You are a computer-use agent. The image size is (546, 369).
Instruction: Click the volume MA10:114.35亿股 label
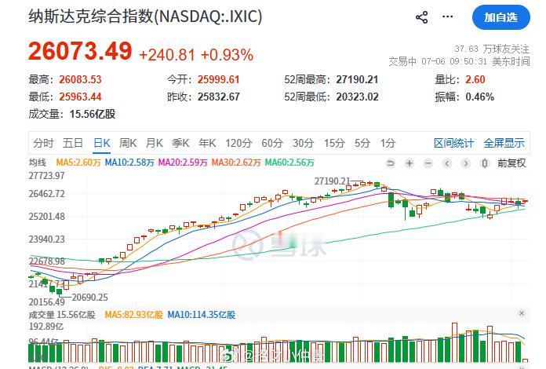click(202, 315)
